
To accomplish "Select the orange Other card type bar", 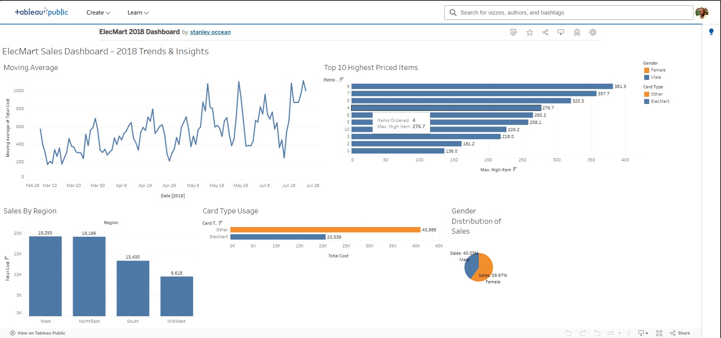I will tap(326, 230).
